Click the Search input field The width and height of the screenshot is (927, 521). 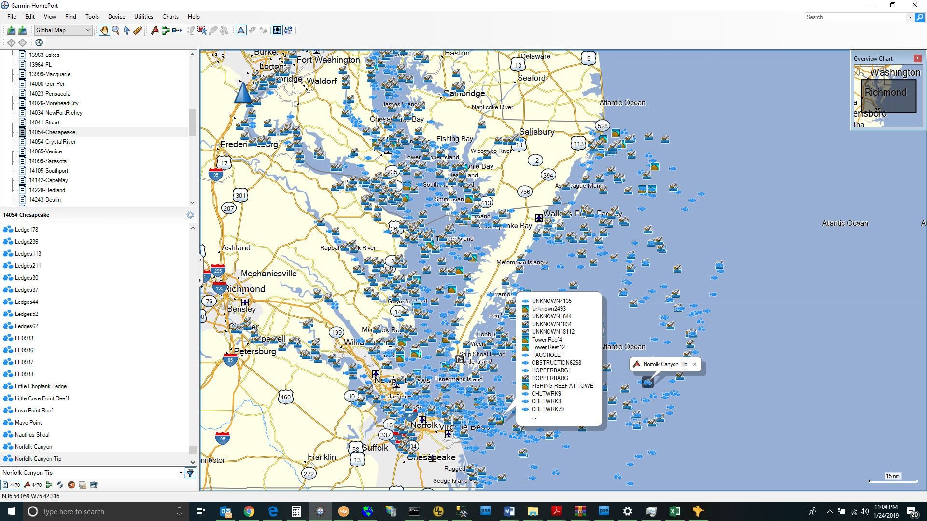[856, 17]
